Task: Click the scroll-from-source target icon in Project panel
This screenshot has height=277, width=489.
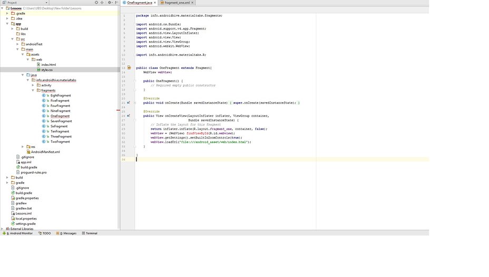Action: click(96, 3)
